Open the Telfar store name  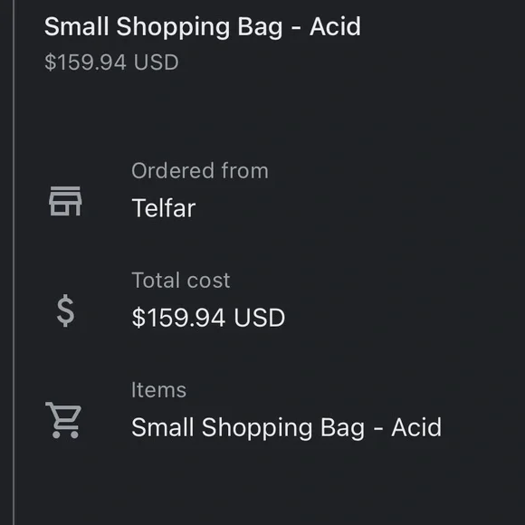coord(164,208)
